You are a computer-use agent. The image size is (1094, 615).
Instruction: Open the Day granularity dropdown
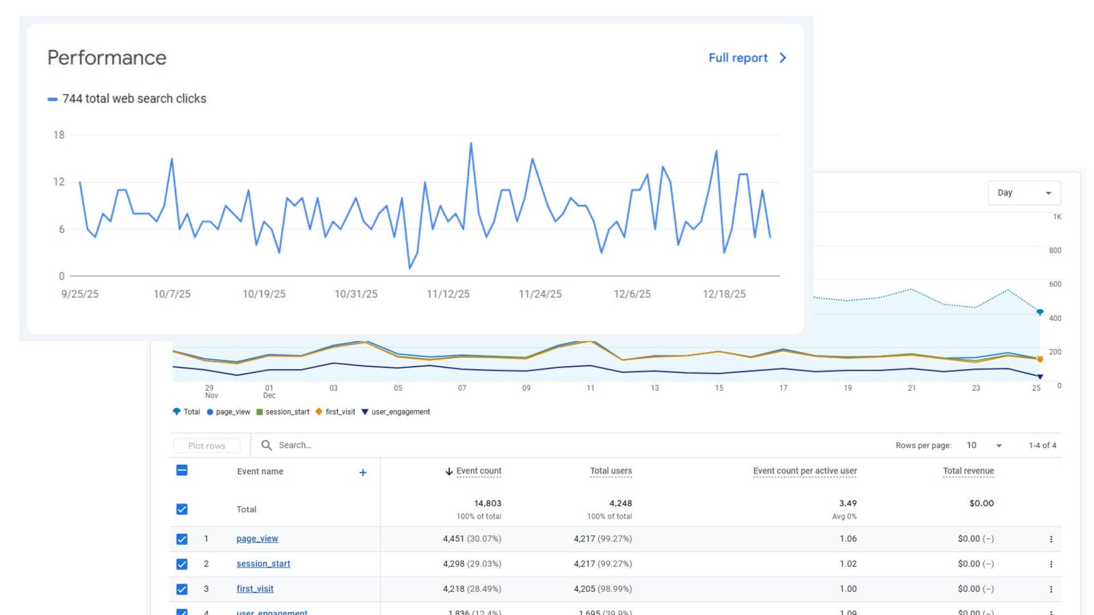[1024, 192]
